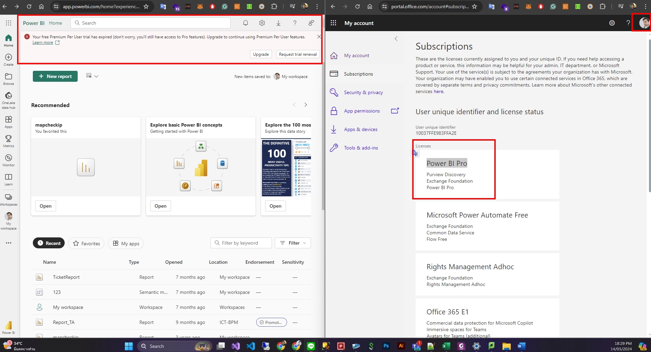The height and width of the screenshot is (352, 651).
Task: Open Workspaces in Power BI sidebar
Action: [9, 199]
